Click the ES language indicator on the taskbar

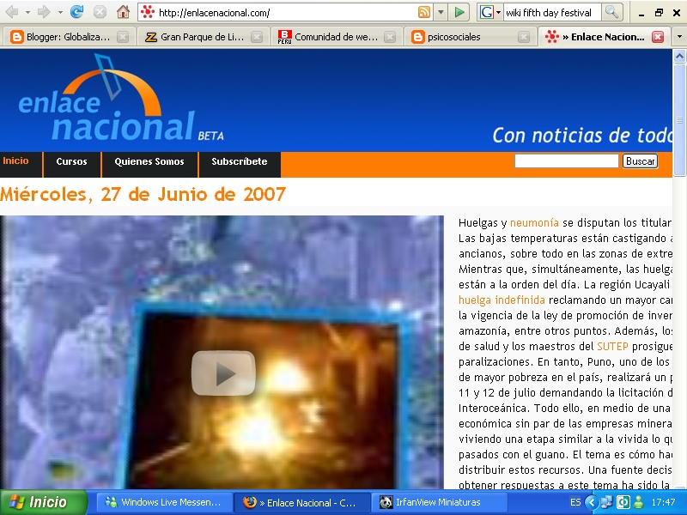[x=575, y=502]
